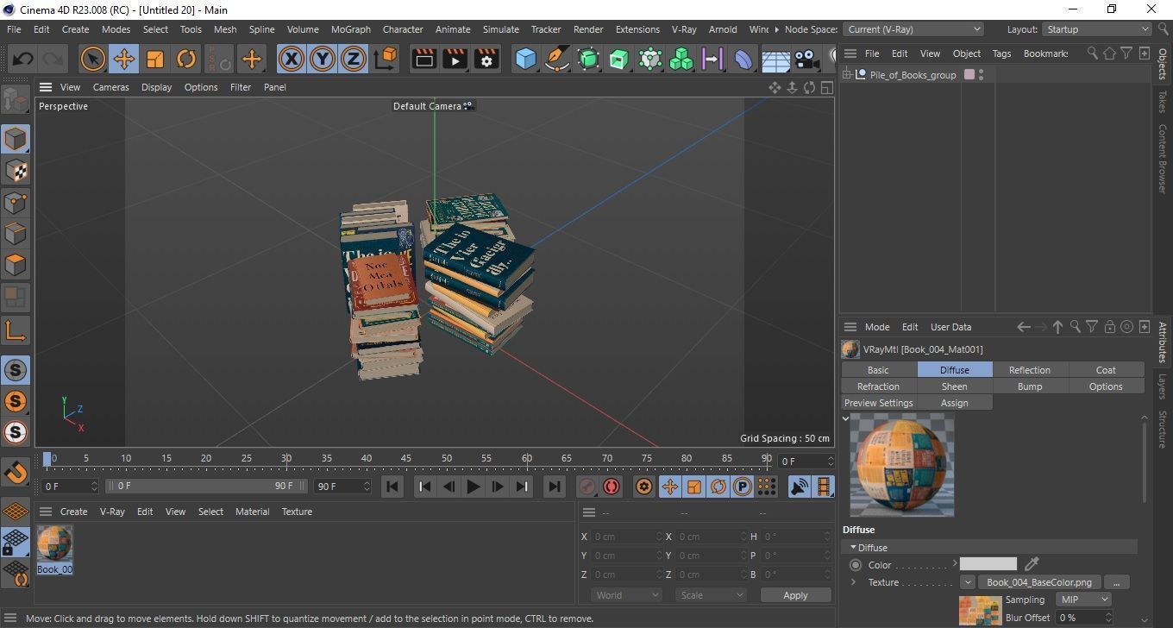Open World coordinate system dropdown
Image resolution: width=1173 pixels, height=628 pixels.
click(x=626, y=595)
